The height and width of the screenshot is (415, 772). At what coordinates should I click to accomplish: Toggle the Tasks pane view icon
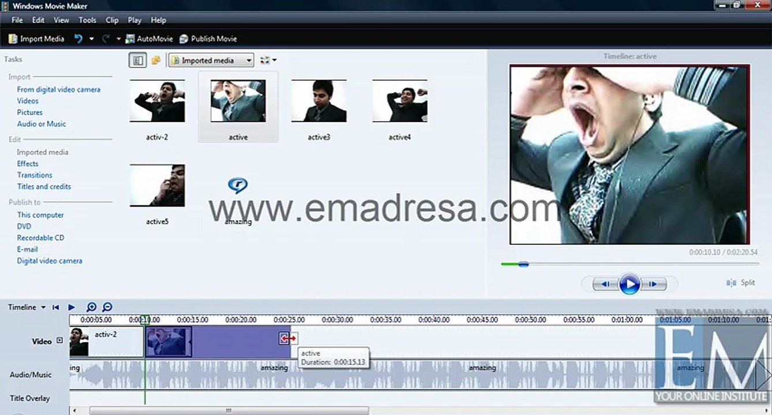(137, 60)
